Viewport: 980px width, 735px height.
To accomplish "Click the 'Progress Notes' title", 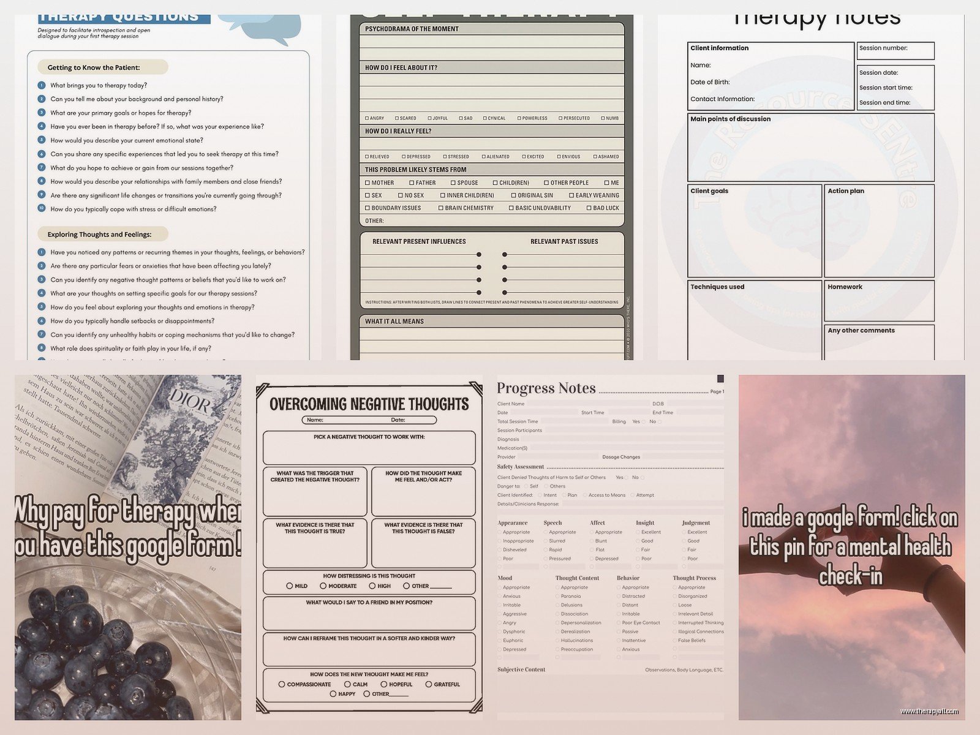I will click(x=546, y=388).
